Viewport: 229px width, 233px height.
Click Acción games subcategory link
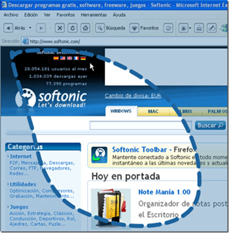point(17,213)
